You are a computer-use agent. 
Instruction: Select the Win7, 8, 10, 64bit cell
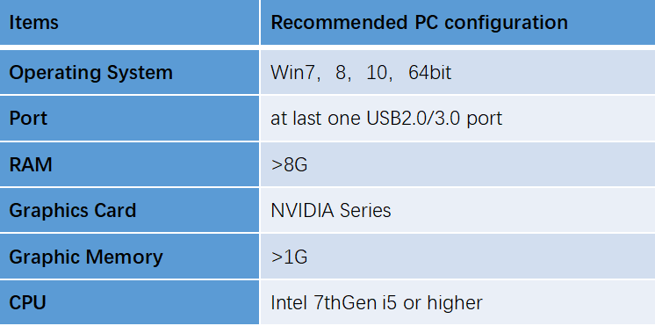pos(457,72)
